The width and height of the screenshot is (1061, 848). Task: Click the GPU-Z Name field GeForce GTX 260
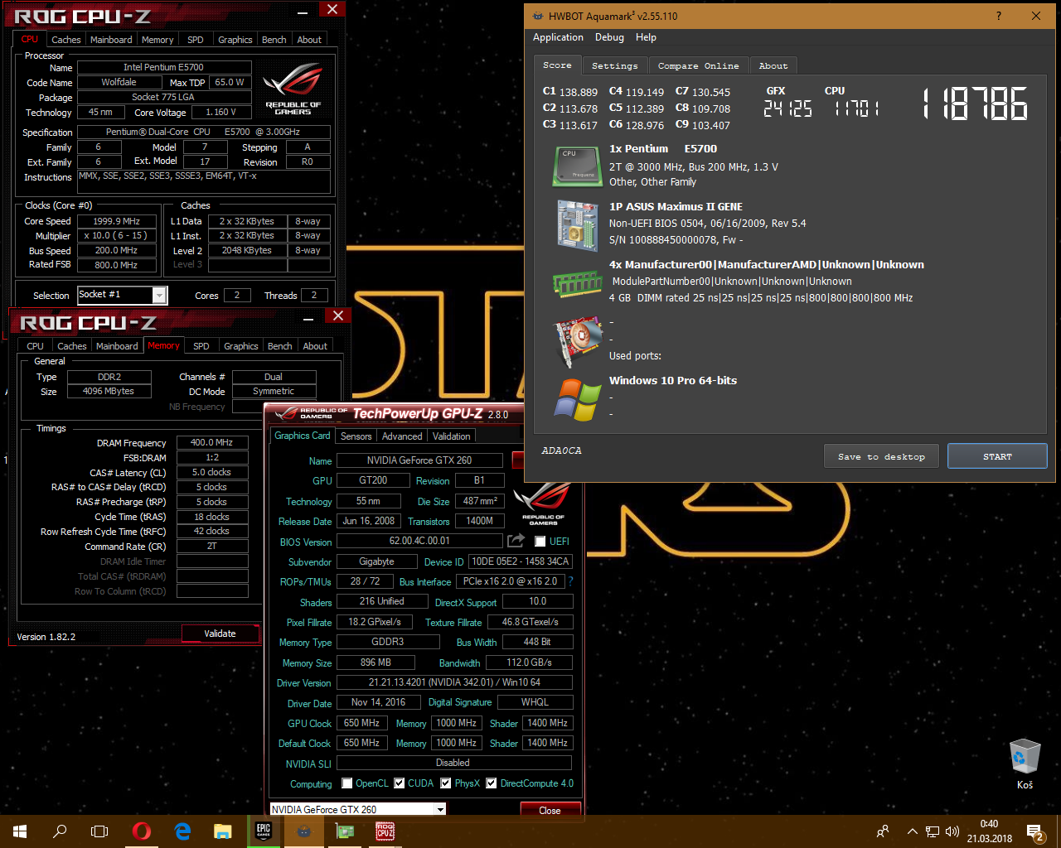click(419, 460)
